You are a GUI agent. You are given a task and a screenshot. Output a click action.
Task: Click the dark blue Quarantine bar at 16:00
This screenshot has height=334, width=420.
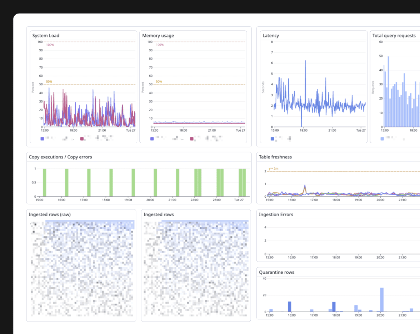pos(290,307)
